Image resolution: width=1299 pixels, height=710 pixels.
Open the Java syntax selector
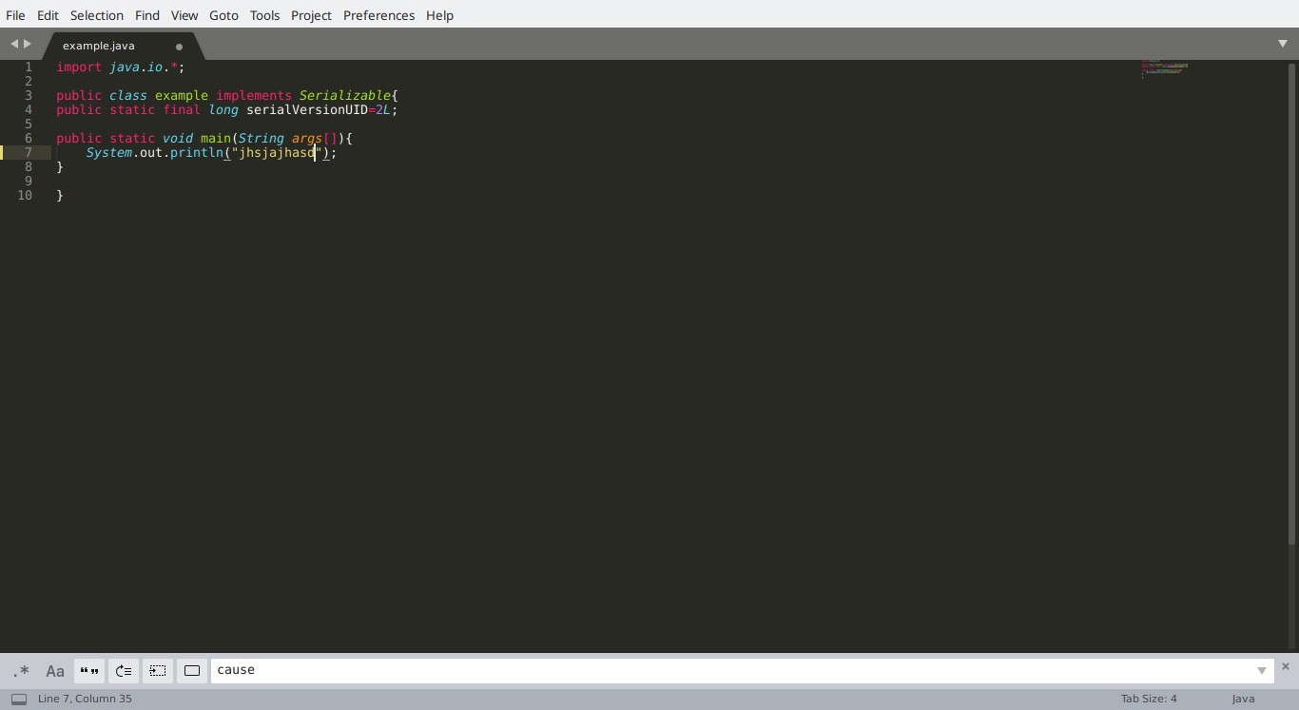point(1243,700)
